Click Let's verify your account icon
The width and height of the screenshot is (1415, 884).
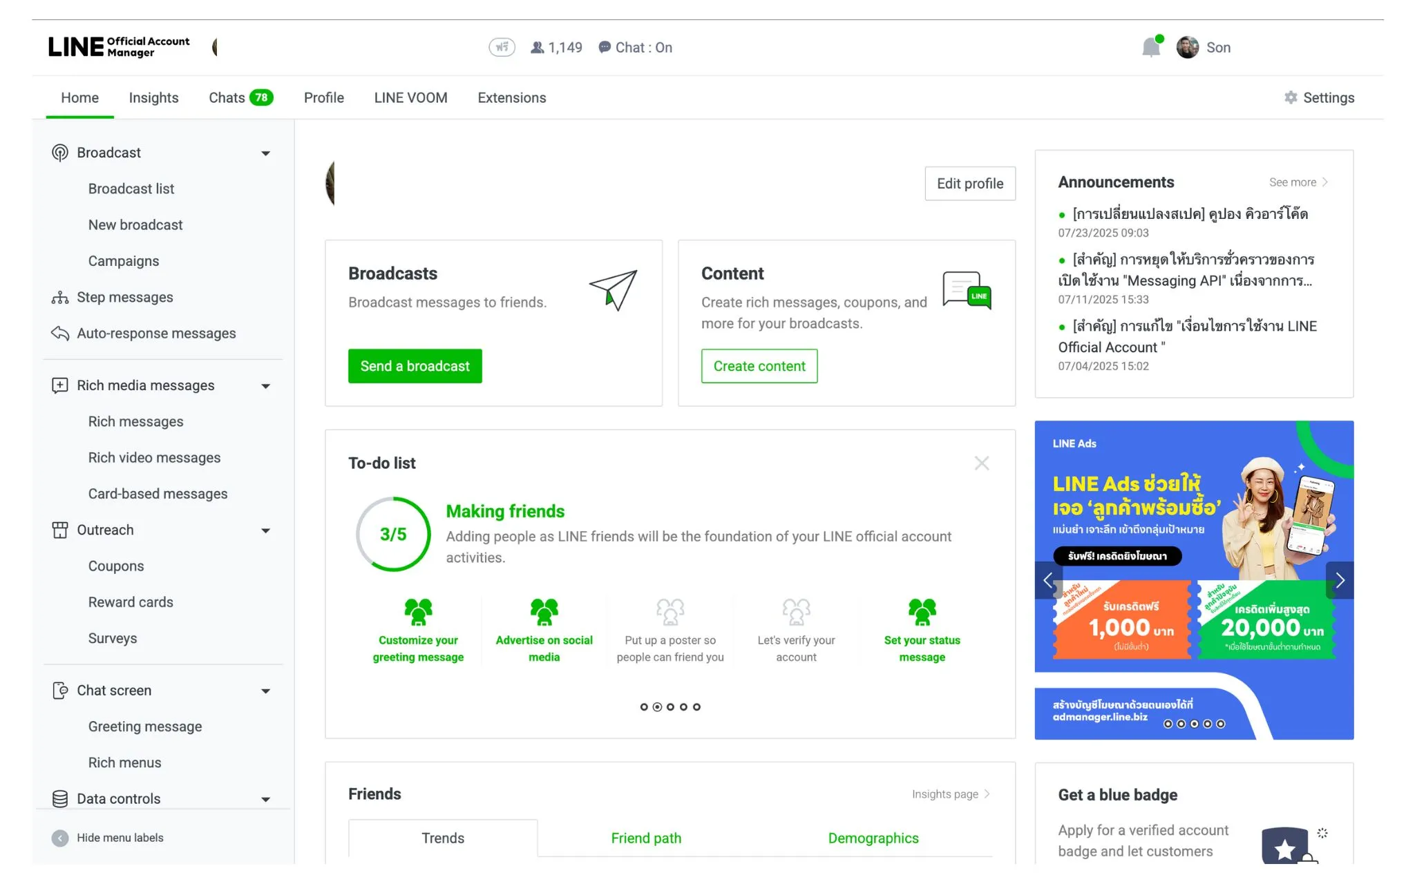[796, 611]
